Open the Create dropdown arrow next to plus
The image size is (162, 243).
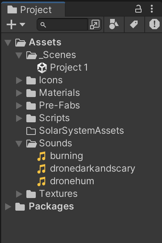[x=22, y=24]
